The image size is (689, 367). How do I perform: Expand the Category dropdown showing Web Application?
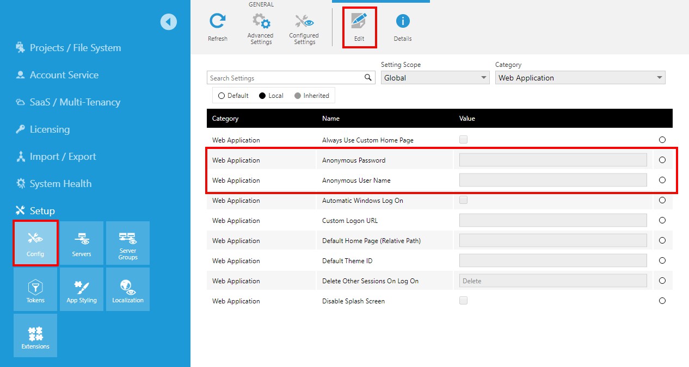[x=580, y=77]
